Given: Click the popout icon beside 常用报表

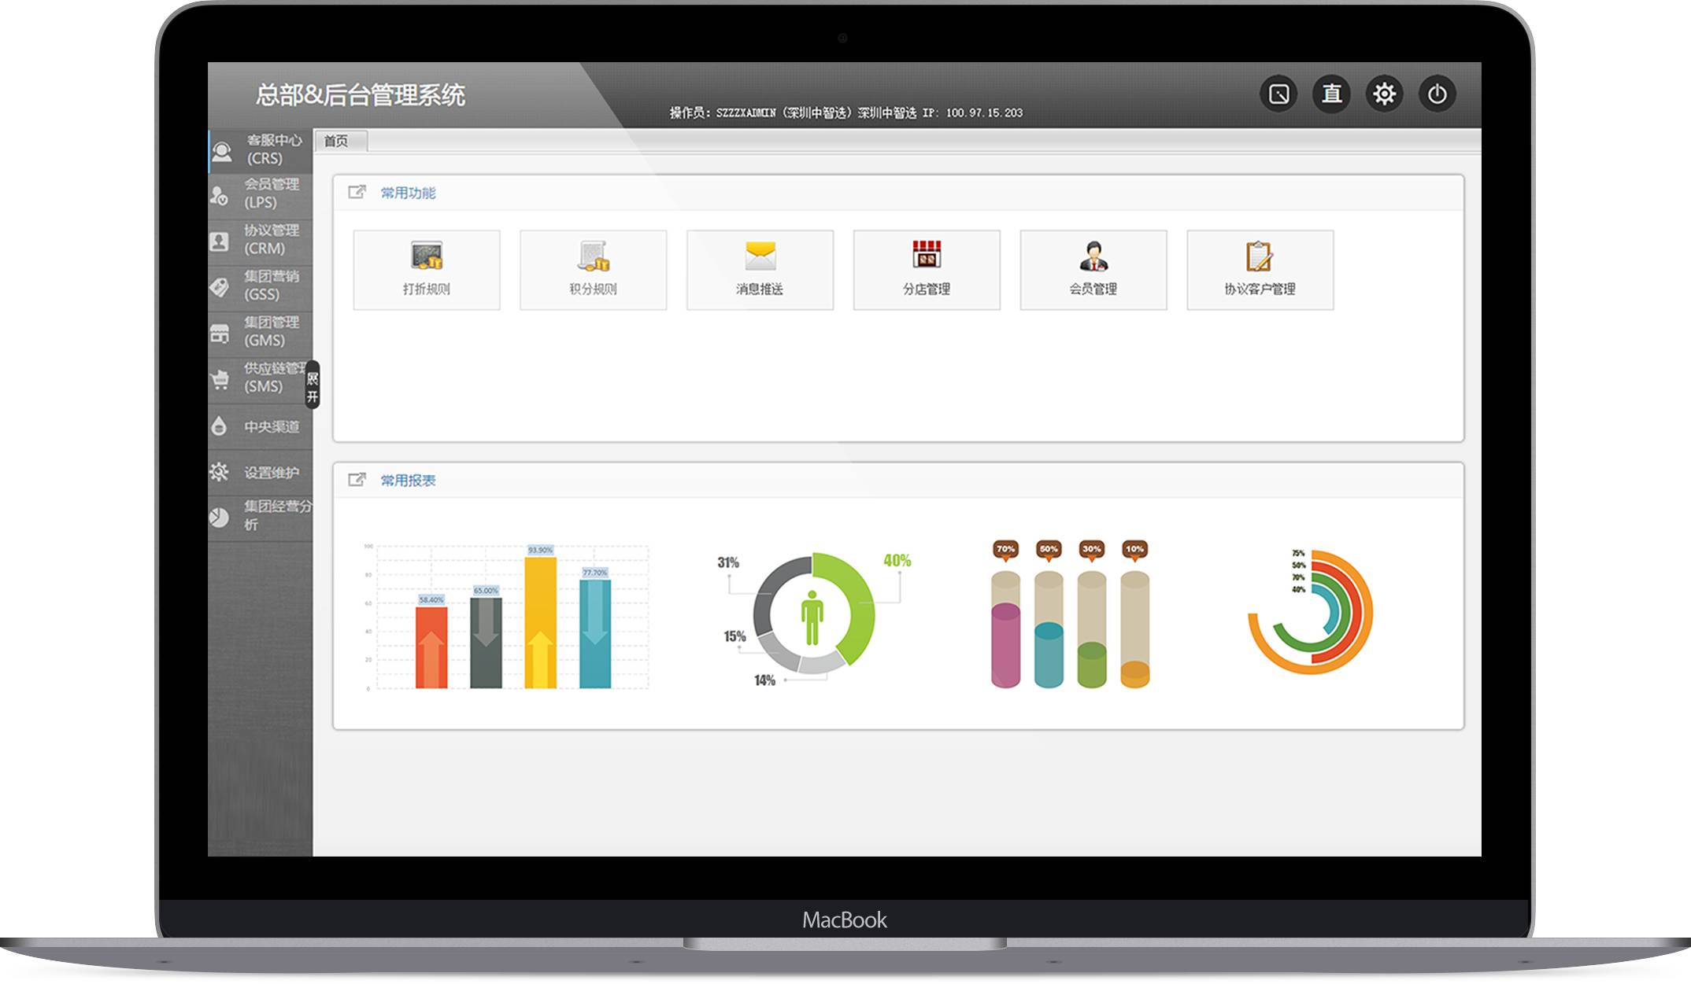Looking at the screenshot, I should (x=357, y=480).
